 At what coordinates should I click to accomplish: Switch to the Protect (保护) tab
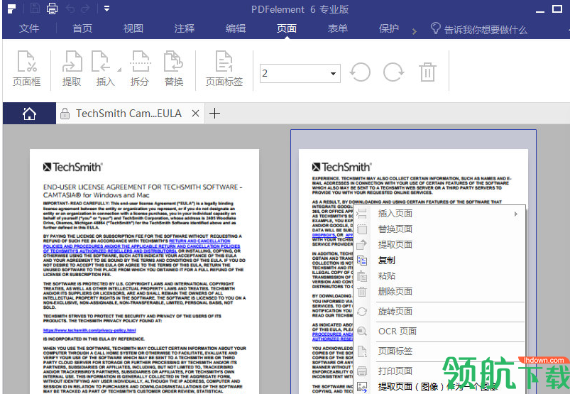click(x=389, y=28)
